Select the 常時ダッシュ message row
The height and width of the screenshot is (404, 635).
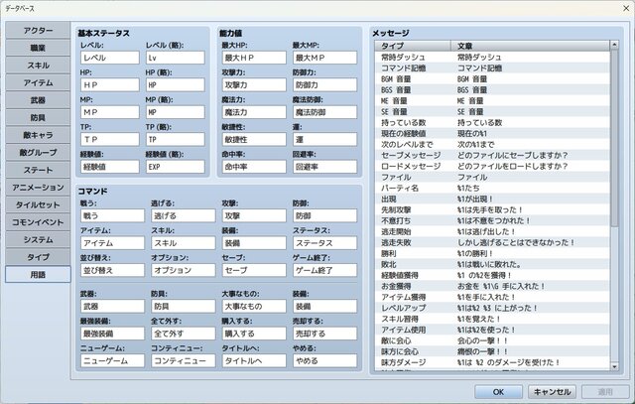(492, 58)
